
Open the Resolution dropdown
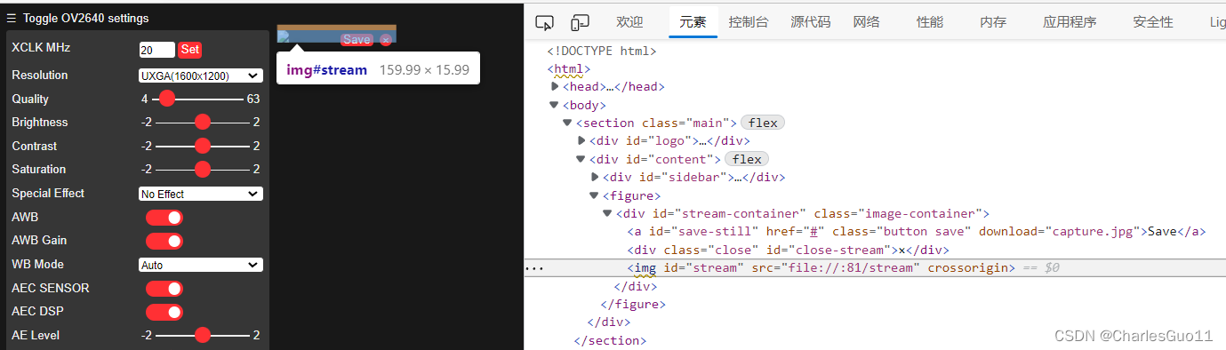tap(201, 76)
